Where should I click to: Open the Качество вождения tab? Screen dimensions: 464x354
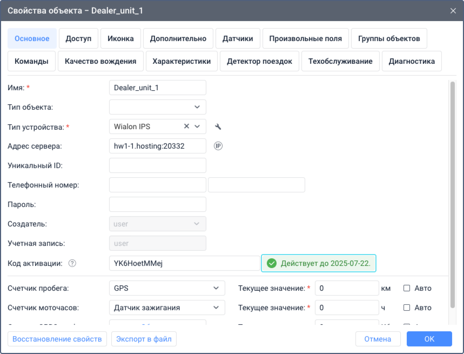[100, 61]
